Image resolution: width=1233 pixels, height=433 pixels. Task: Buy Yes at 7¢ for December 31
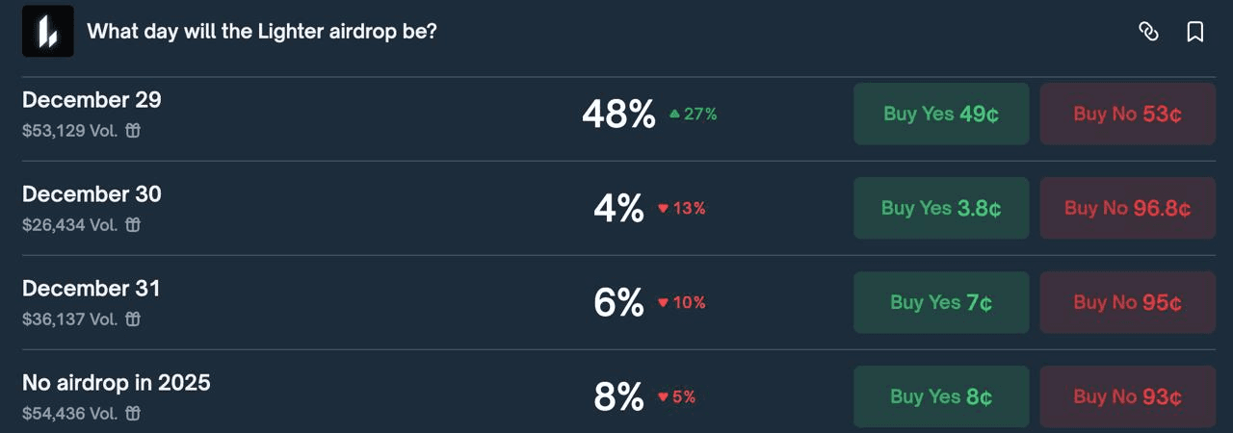[941, 302]
